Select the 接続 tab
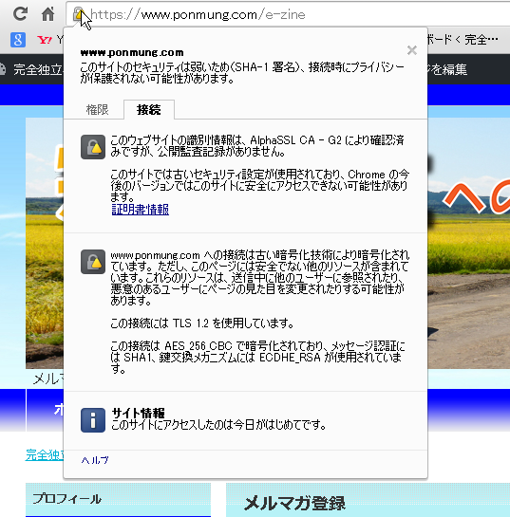This screenshot has height=517, width=510. (149, 109)
